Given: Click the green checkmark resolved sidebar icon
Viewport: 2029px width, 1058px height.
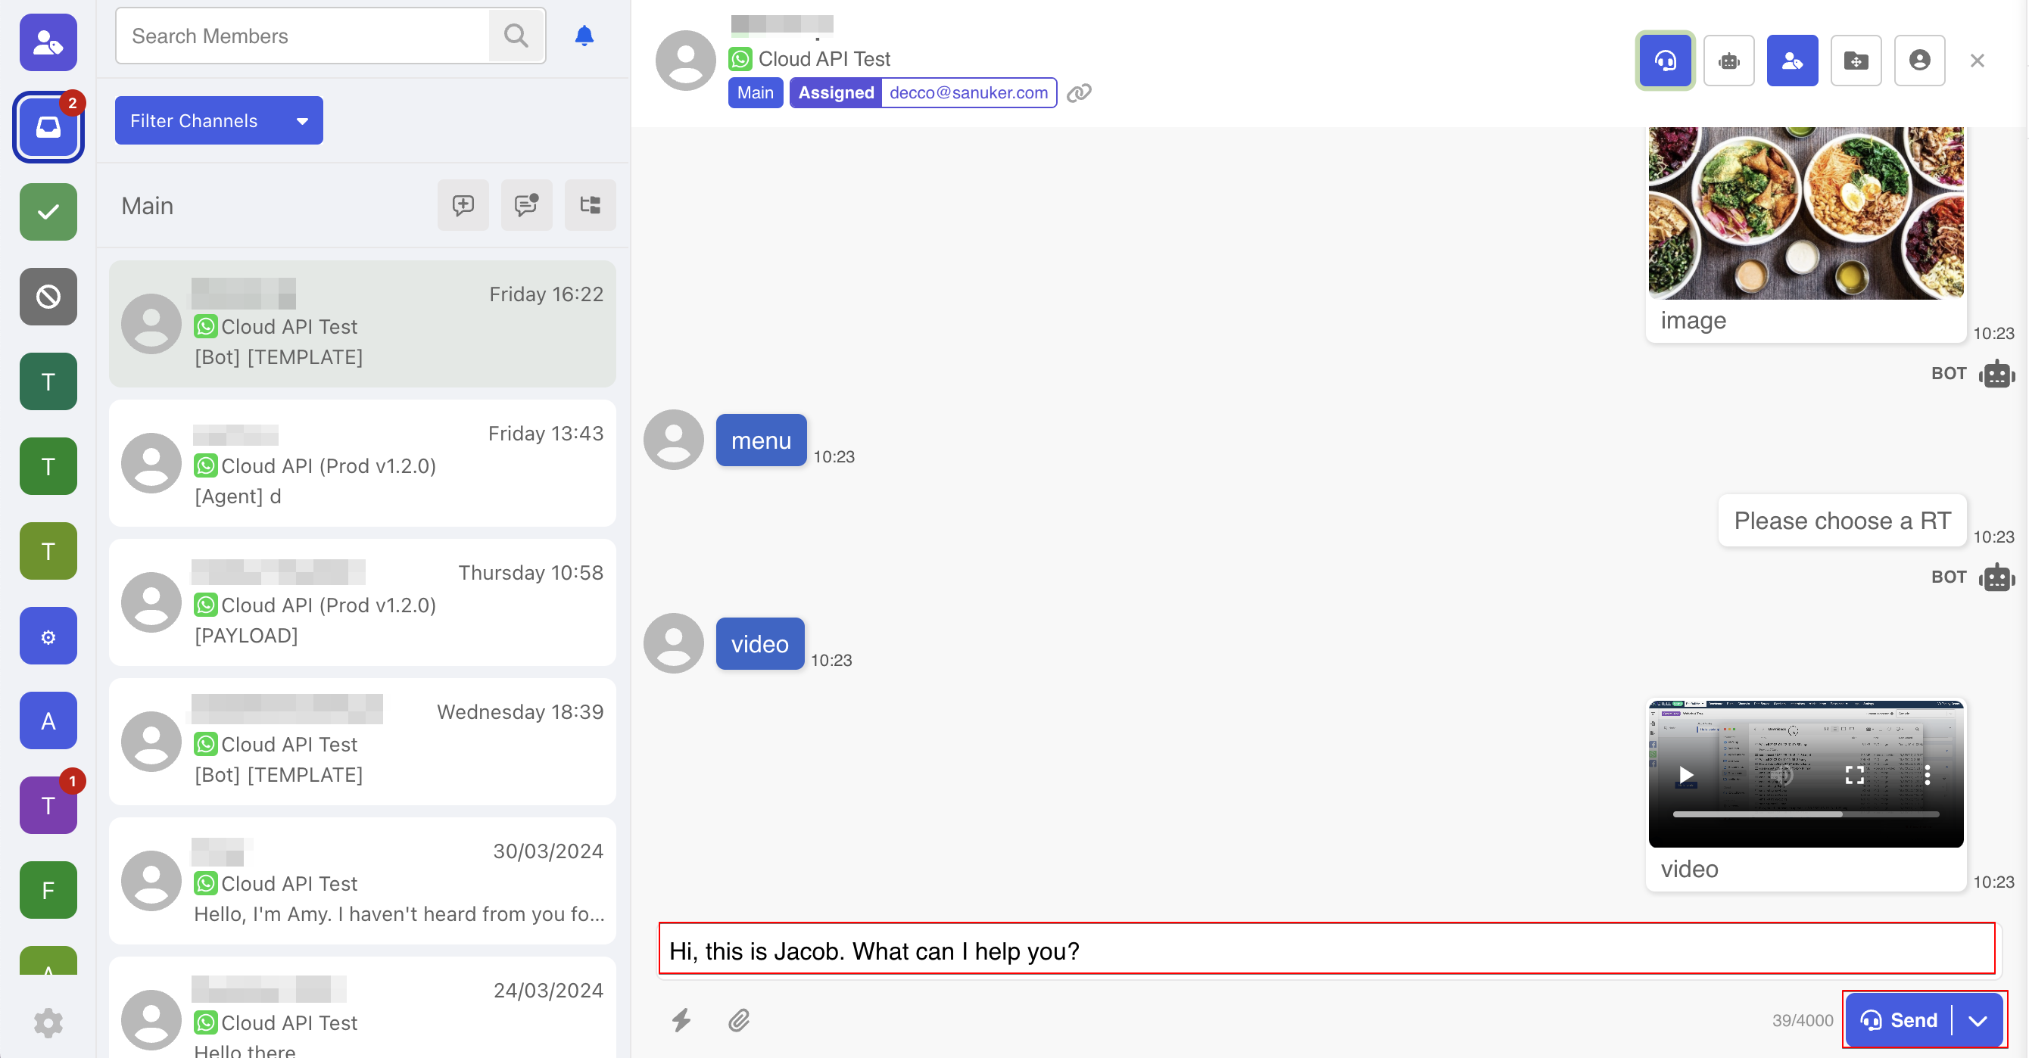Looking at the screenshot, I should (48, 212).
